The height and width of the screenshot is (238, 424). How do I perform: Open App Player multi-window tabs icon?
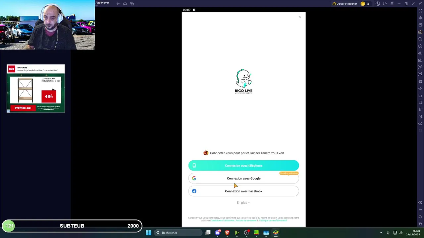tap(132, 4)
